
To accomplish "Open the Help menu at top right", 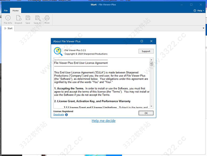I will 199,11.
